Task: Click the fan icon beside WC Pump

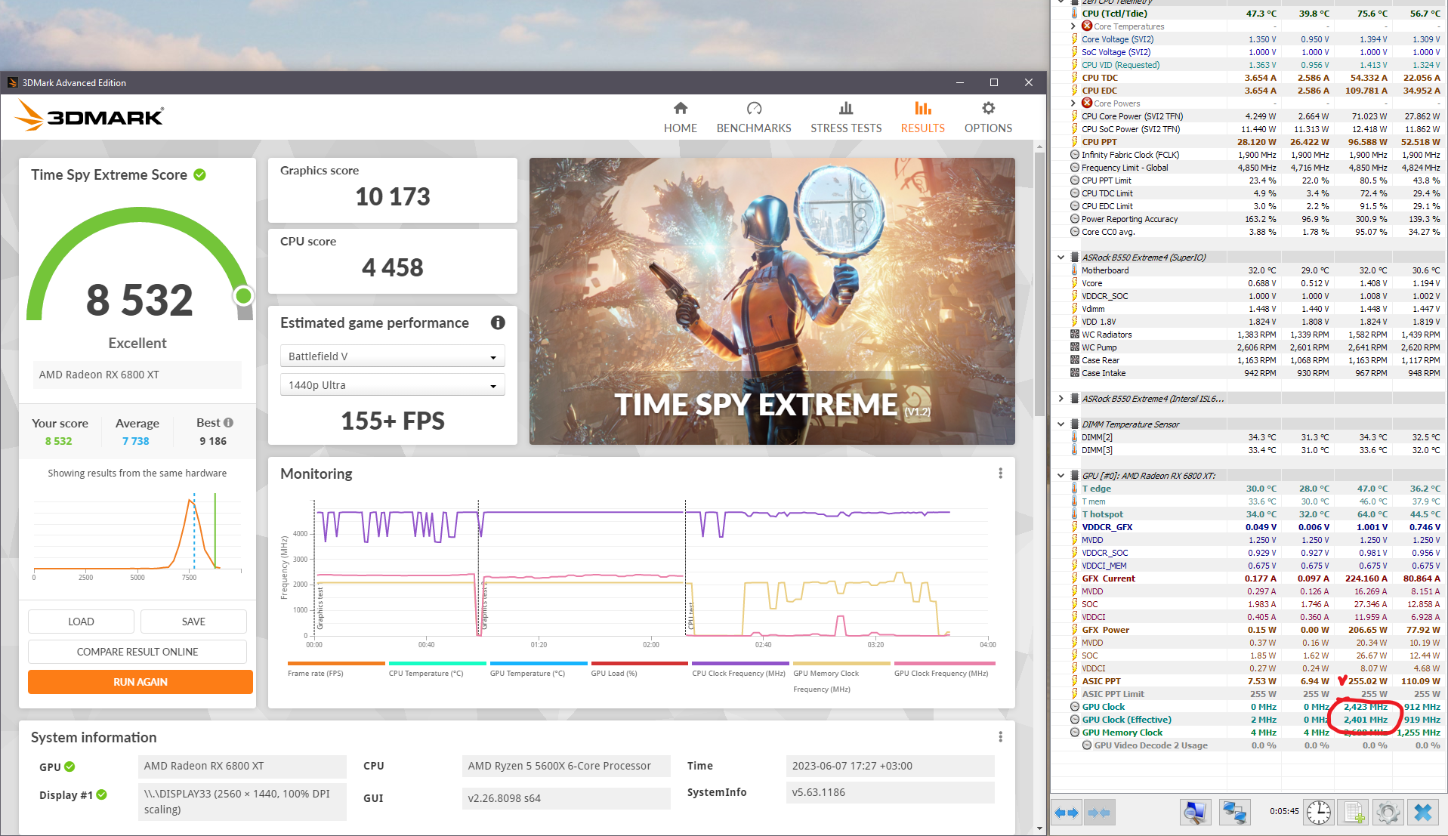Action: [1074, 347]
